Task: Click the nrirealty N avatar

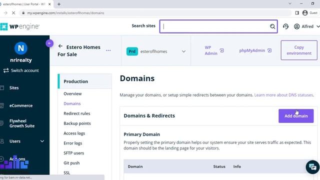Action: tap(21, 48)
